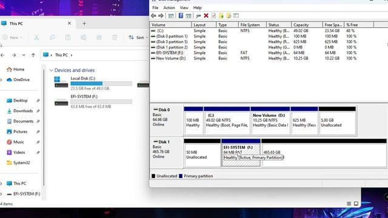The height and width of the screenshot is (218, 388).
Task: Click the red X Delete icon
Action: coord(206,16)
